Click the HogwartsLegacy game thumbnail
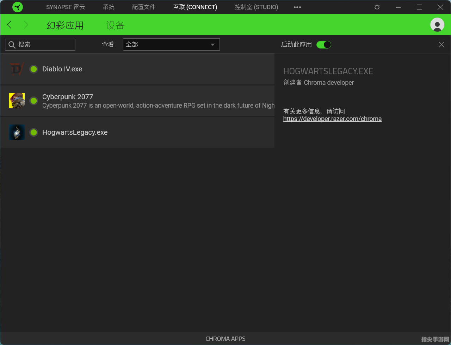This screenshot has height=345, width=451. 17,132
